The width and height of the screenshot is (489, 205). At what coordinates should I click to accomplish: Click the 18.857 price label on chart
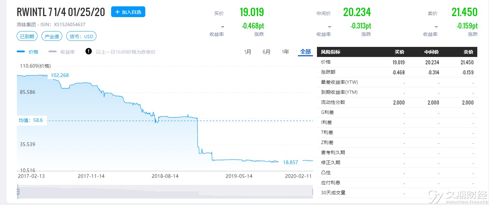(290, 162)
